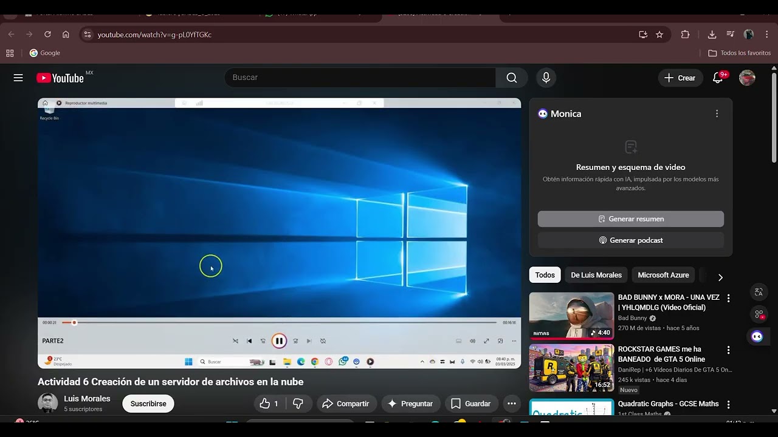Image resolution: width=778 pixels, height=437 pixels.
Task: Click the Preguntar button
Action: click(x=411, y=404)
